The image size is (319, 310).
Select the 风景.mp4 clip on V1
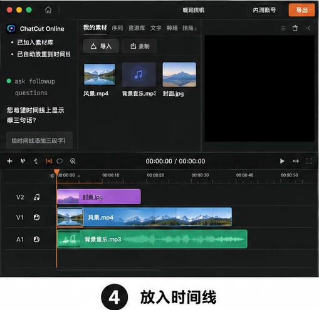tap(144, 217)
